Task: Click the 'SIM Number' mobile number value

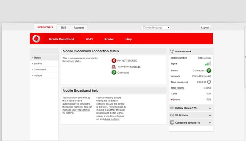Action: point(204,58)
